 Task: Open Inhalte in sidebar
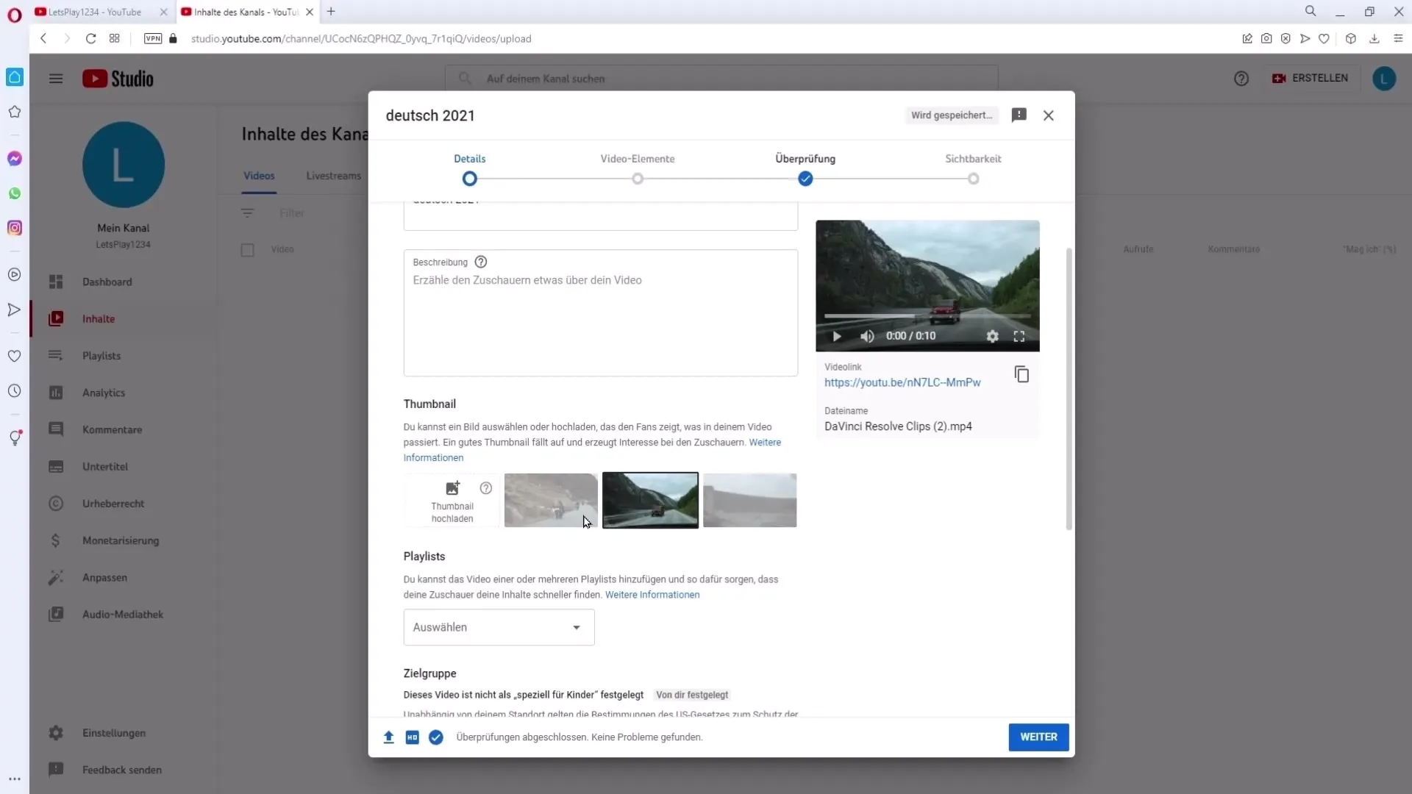[124, 318]
